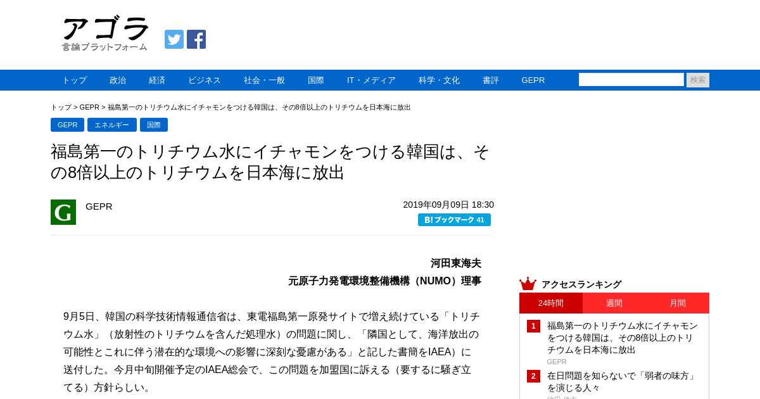
Task: Click the GEPR author name link
Action: [x=99, y=206]
